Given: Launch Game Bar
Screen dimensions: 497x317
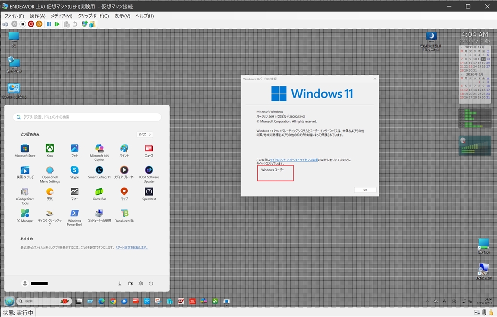Looking at the screenshot, I should click(x=99, y=194).
